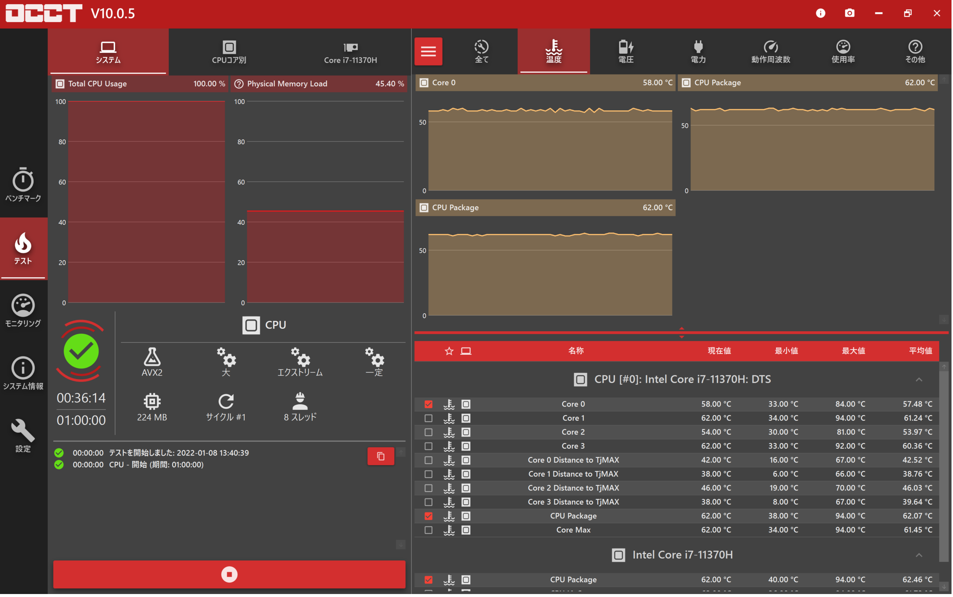Viewport: 953px width, 597px height.
Task: Switch to the Core i7-11370H tab
Action: point(351,52)
